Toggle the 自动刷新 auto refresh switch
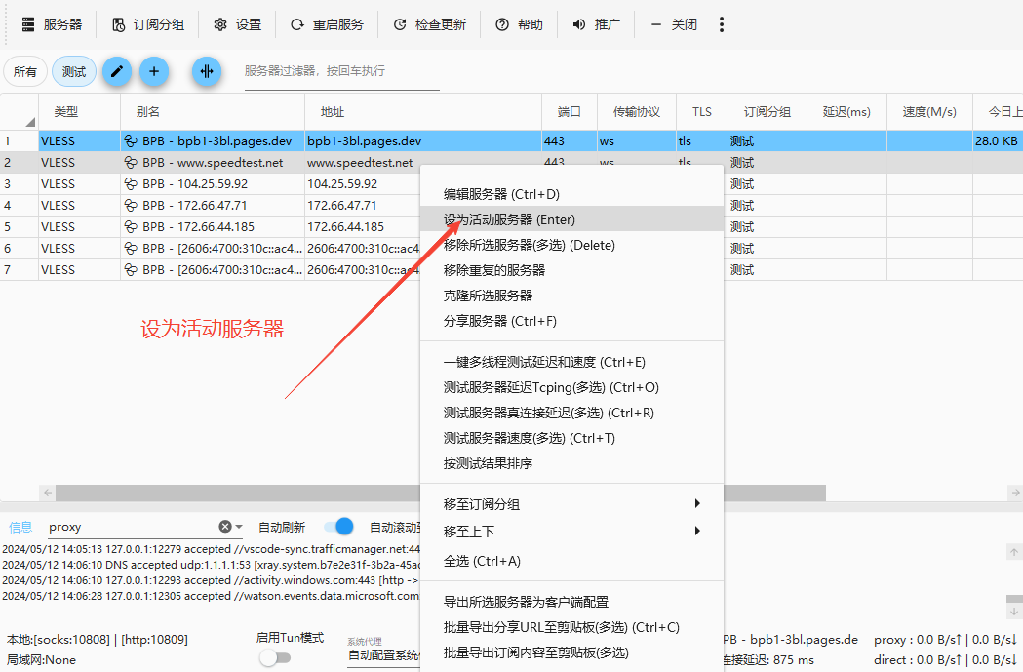Image resolution: width=1023 pixels, height=672 pixels. (x=338, y=527)
